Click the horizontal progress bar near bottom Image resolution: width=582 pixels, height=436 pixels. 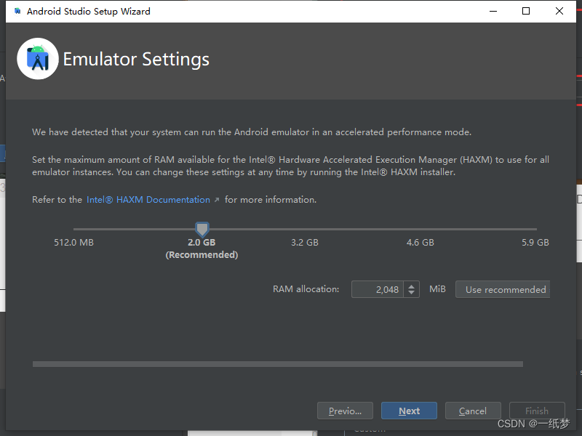[x=278, y=364]
